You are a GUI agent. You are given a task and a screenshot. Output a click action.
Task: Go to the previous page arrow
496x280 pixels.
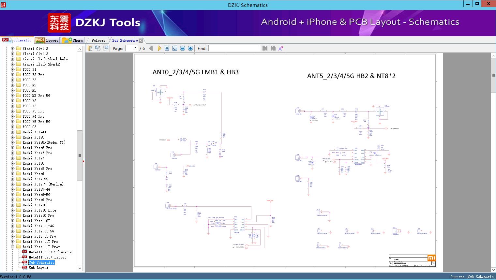tap(151, 48)
